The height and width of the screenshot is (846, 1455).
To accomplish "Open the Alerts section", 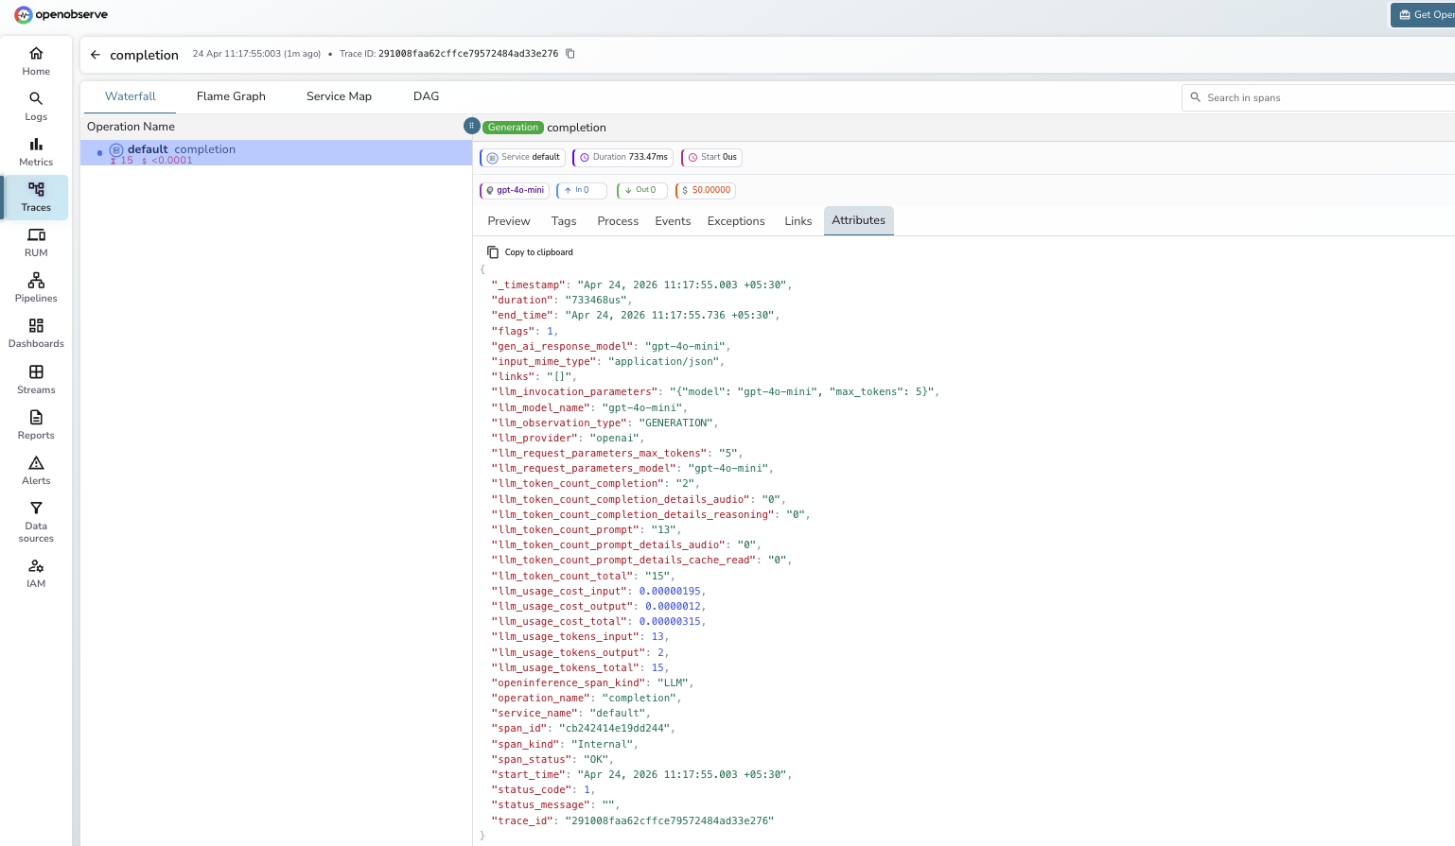I will [35, 470].
